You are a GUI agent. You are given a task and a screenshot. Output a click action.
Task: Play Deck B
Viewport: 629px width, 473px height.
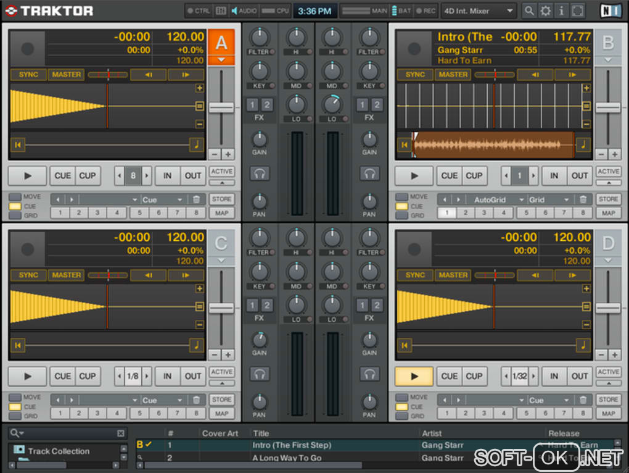coord(414,176)
